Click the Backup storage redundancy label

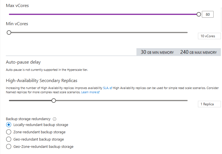click(28, 119)
